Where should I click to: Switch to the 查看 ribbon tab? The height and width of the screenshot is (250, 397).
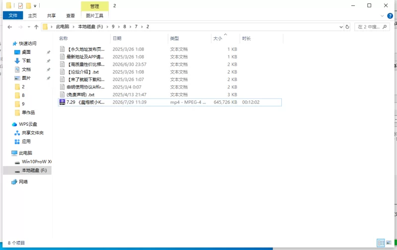(70, 16)
